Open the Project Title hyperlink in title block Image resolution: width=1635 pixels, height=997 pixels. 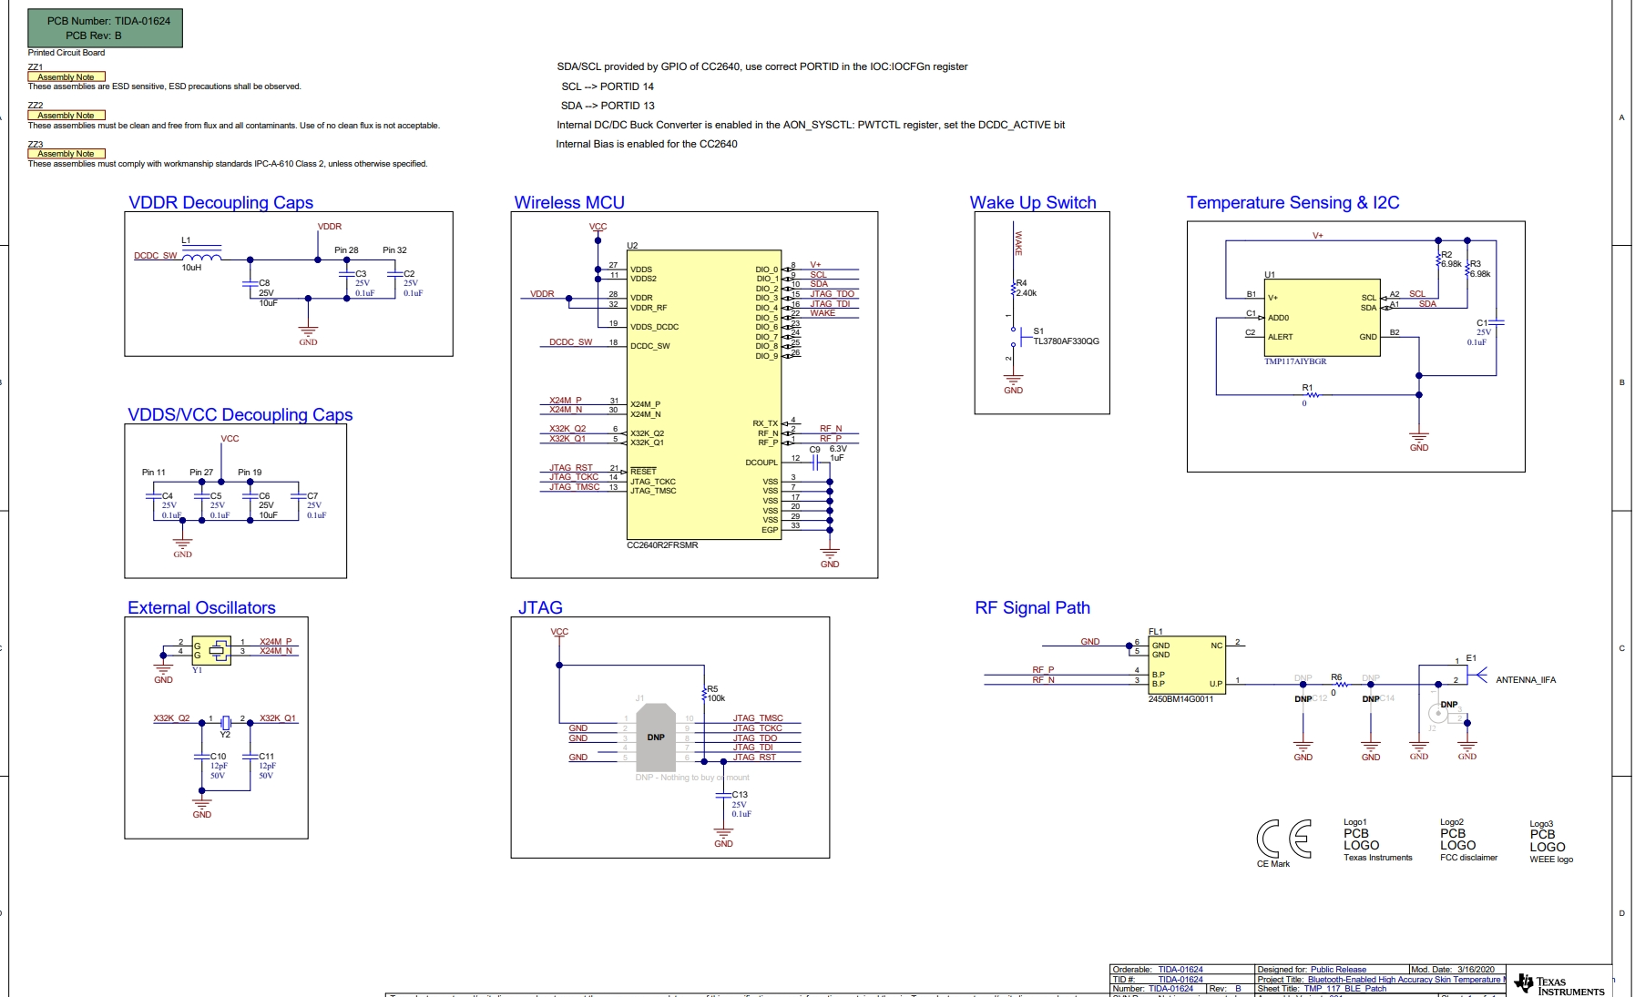[x=1403, y=980]
